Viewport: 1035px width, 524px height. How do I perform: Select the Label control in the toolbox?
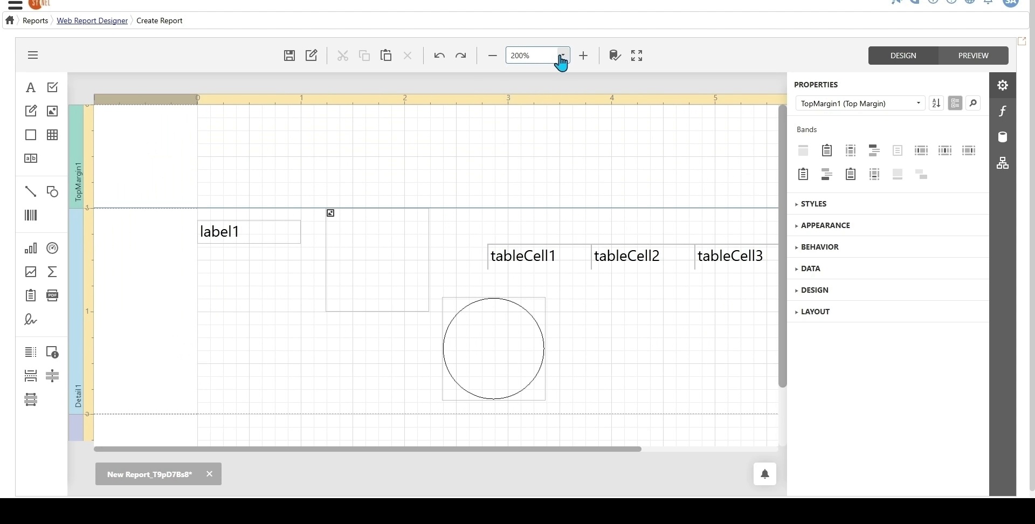click(x=31, y=87)
